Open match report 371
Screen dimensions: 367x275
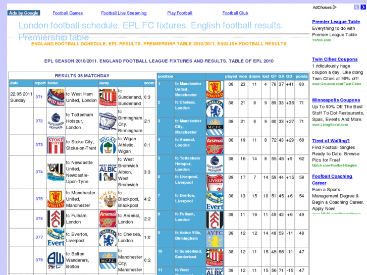(39, 97)
